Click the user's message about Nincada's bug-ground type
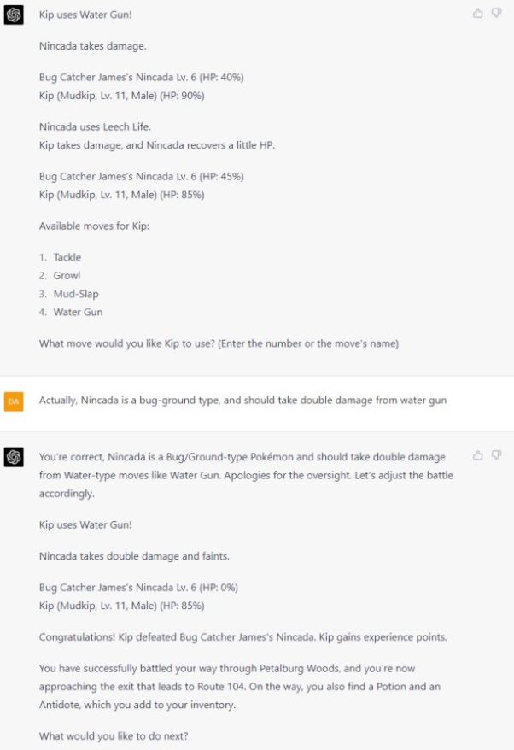The image size is (514, 750). (242, 401)
